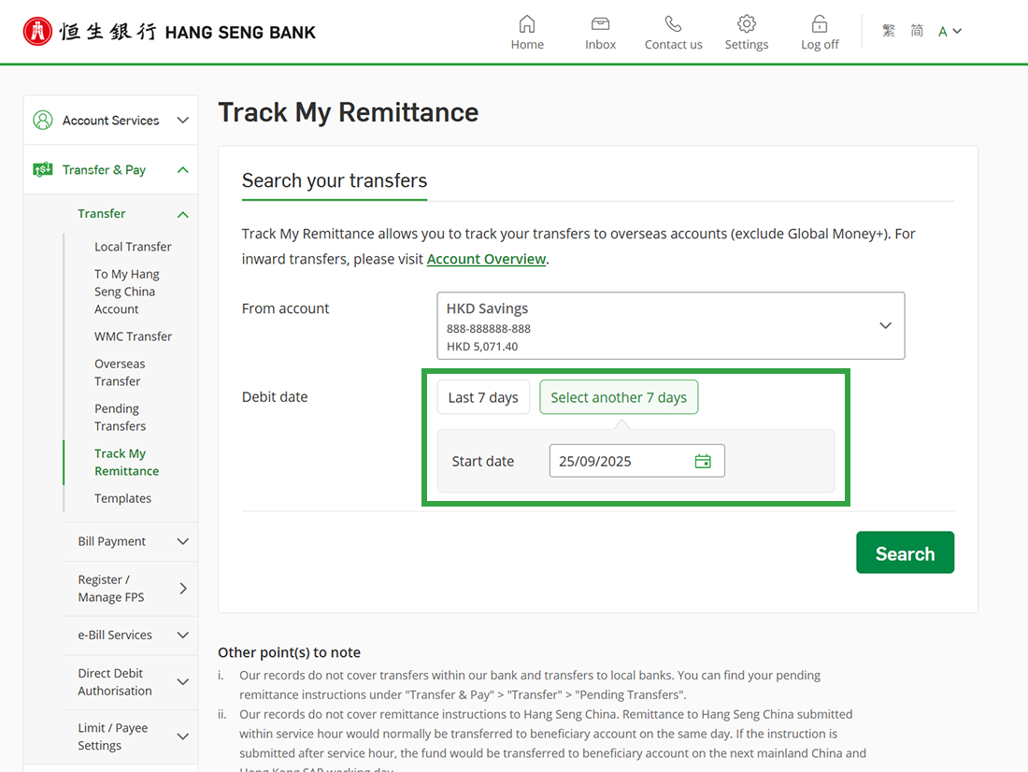Switch language to Traditional Chinese 繁

(889, 31)
